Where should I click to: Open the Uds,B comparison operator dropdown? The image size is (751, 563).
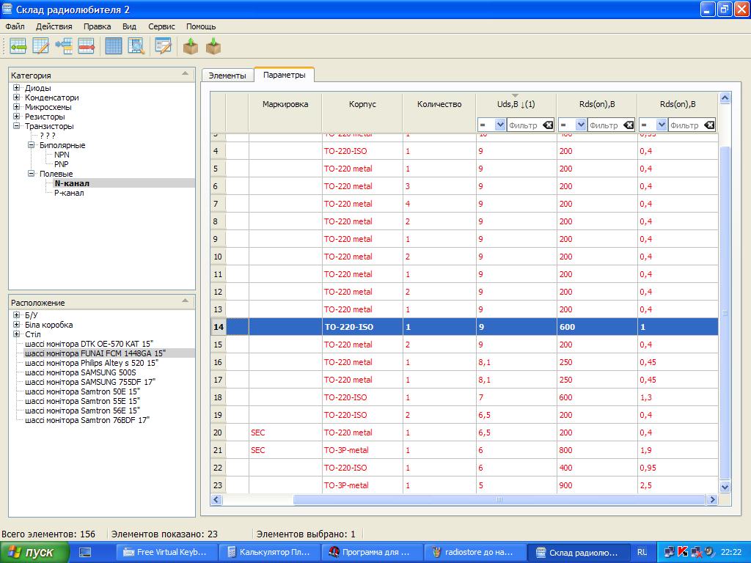tap(500, 125)
